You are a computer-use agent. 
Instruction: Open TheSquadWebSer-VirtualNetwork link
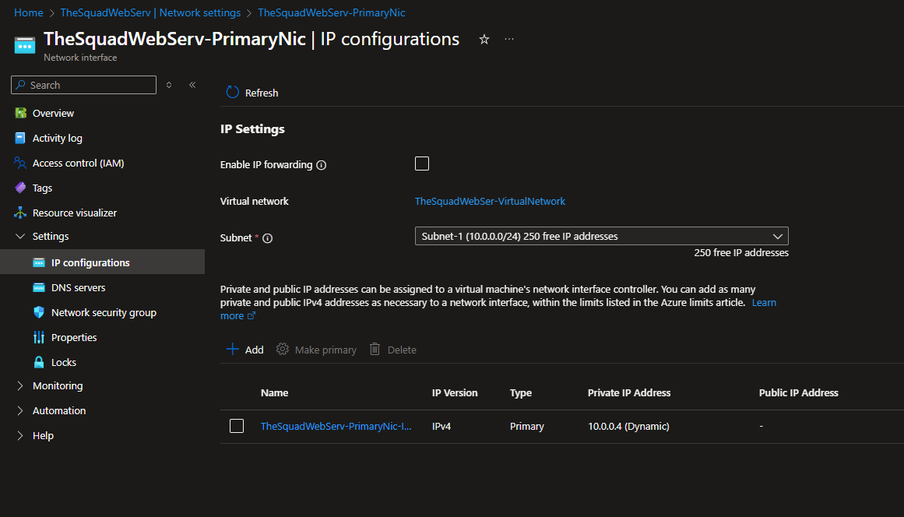(490, 201)
